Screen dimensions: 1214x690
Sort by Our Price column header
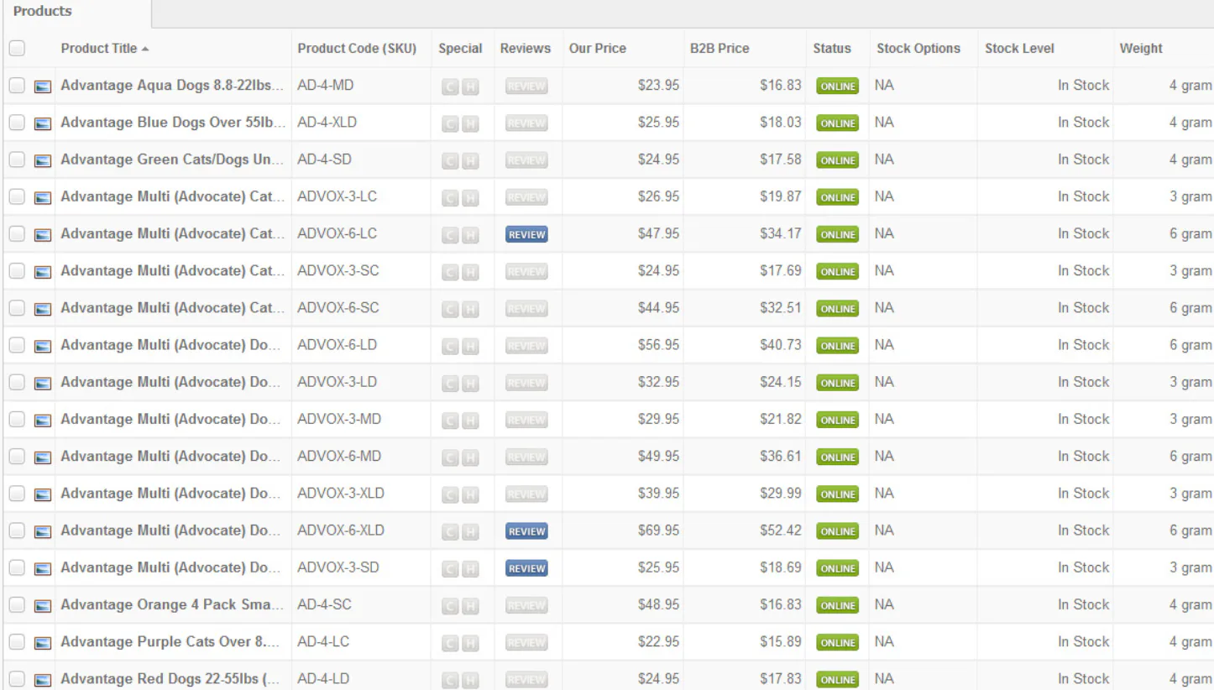[x=598, y=49]
